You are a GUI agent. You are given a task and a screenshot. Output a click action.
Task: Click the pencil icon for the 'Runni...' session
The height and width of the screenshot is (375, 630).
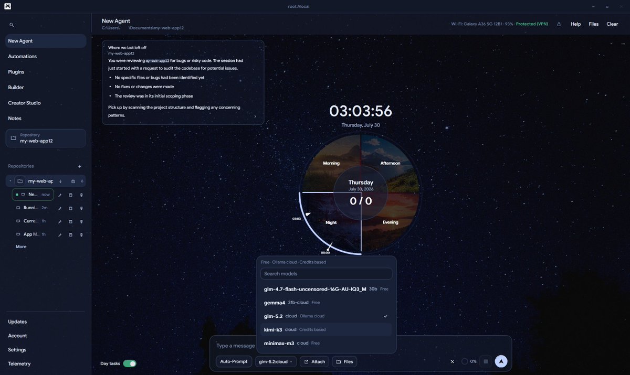coord(60,208)
